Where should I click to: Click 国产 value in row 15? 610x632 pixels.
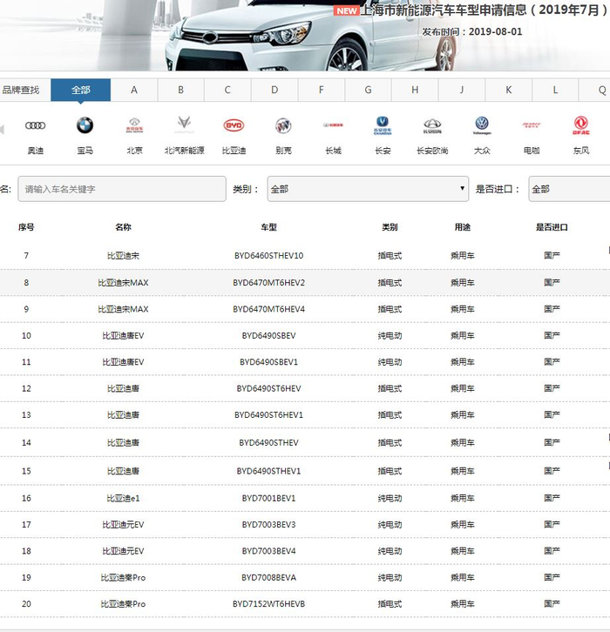click(552, 471)
